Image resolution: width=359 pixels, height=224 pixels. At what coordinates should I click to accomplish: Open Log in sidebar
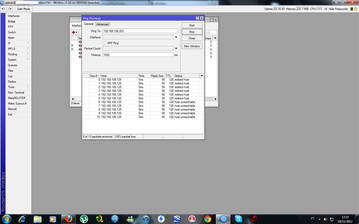coord(10,76)
